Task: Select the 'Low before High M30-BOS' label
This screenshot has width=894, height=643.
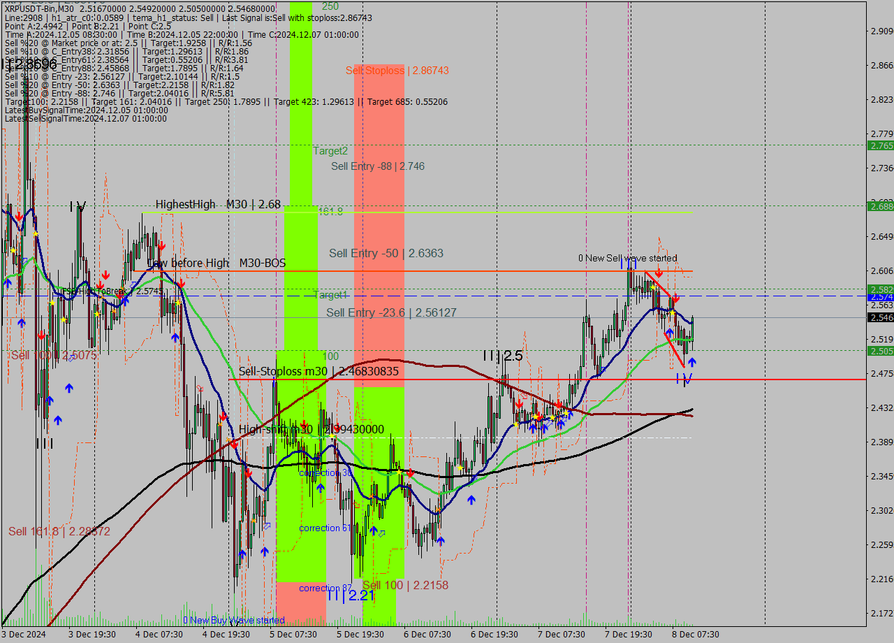Action: tap(217, 263)
